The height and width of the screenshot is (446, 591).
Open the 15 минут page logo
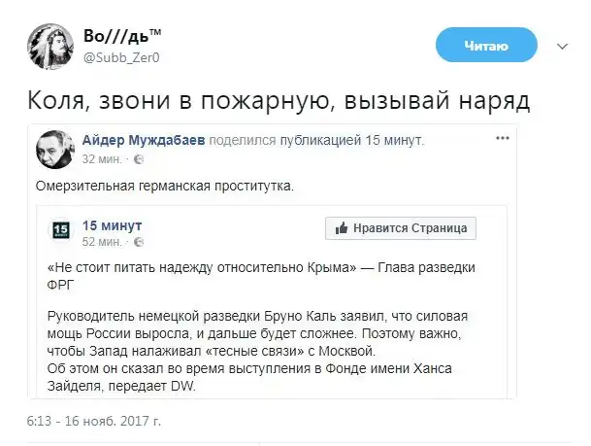coord(60,230)
